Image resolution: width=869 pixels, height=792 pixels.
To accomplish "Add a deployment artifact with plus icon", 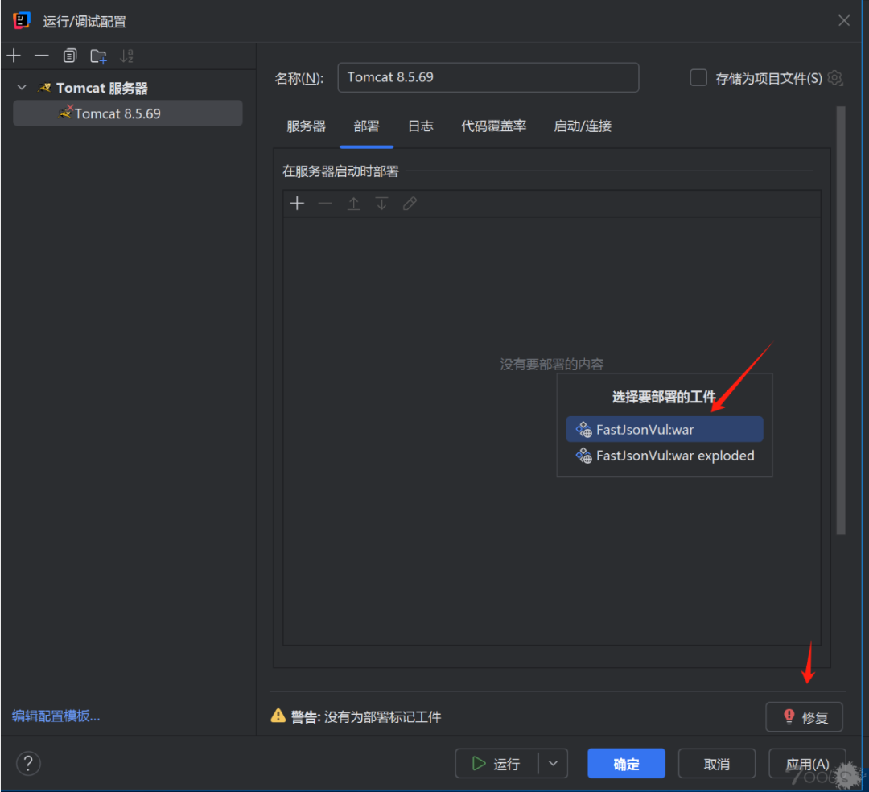I will pyautogui.click(x=297, y=204).
